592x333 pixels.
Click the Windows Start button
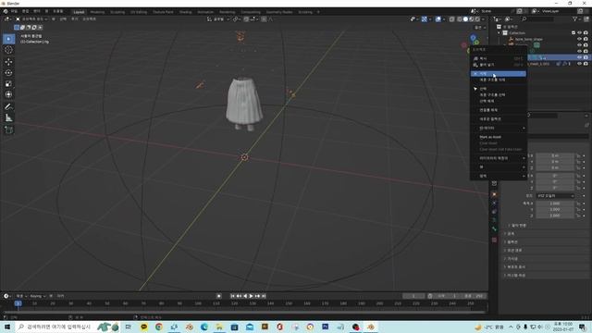point(6,327)
